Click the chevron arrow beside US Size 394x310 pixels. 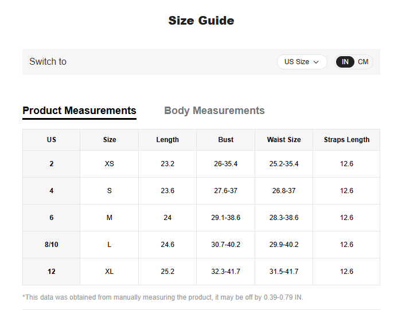[316, 62]
